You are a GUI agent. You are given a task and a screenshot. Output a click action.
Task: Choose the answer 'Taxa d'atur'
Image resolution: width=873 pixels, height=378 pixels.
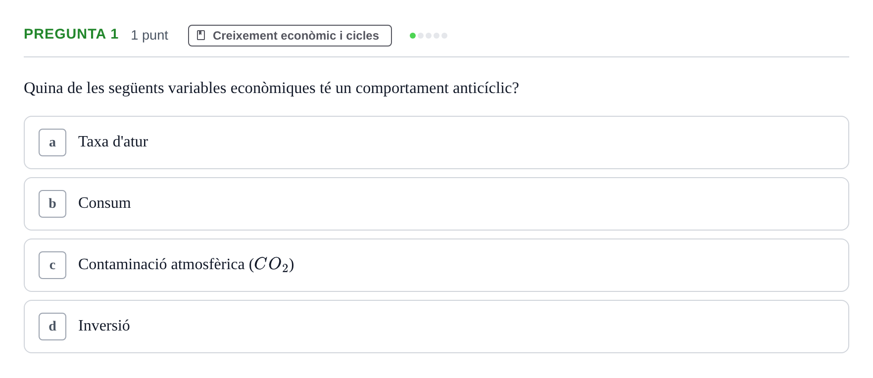[113, 142]
